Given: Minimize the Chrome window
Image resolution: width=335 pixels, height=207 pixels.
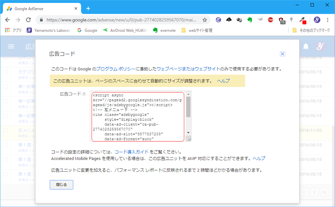Looking at the screenshot, I should [297, 5].
